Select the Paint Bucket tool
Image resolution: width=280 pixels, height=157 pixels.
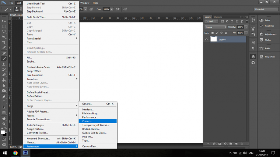click(4, 80)
